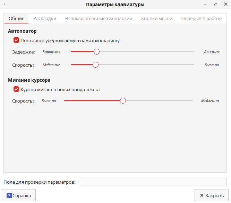Go to the Перерыв в работе tab
Image resolution: width=231 pixels, height=203 pixels.
point(201,19)
